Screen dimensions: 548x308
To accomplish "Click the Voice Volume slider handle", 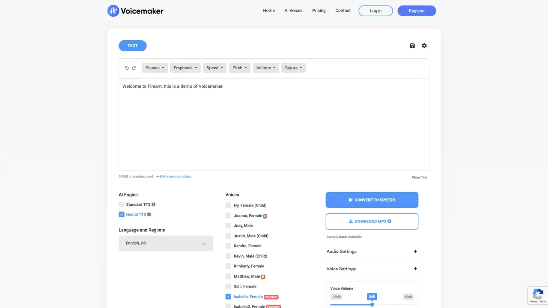I will pos(372,305).
